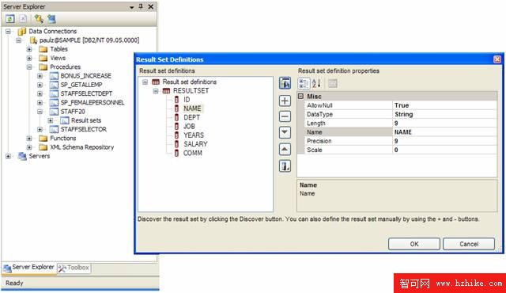This screenshot has height=293, width=506.
Task: Click the minus Remove button
Action: 285,116
